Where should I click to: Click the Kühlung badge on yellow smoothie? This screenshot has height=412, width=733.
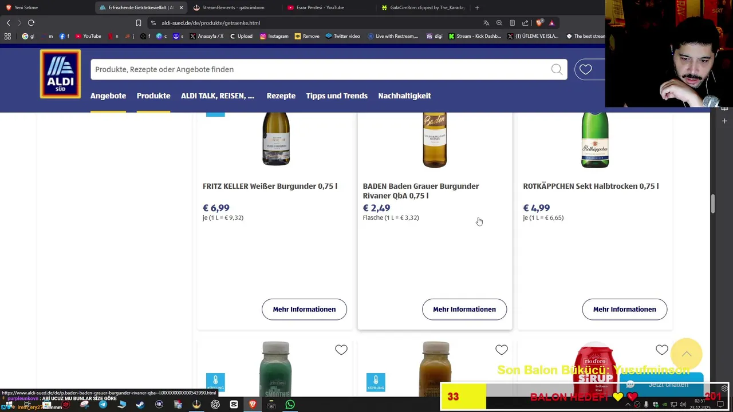tap(376, 382)
